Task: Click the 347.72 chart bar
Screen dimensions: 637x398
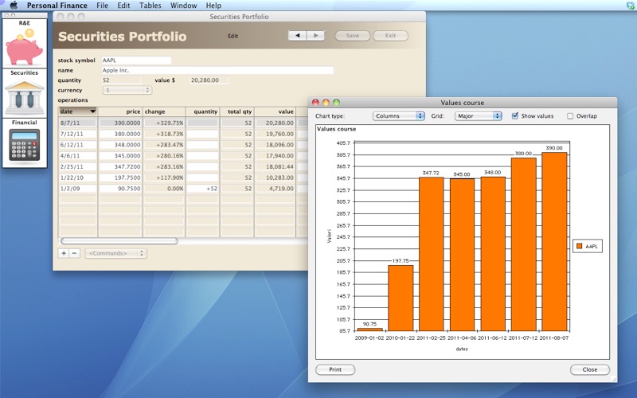Action: [x=431, y=254]
